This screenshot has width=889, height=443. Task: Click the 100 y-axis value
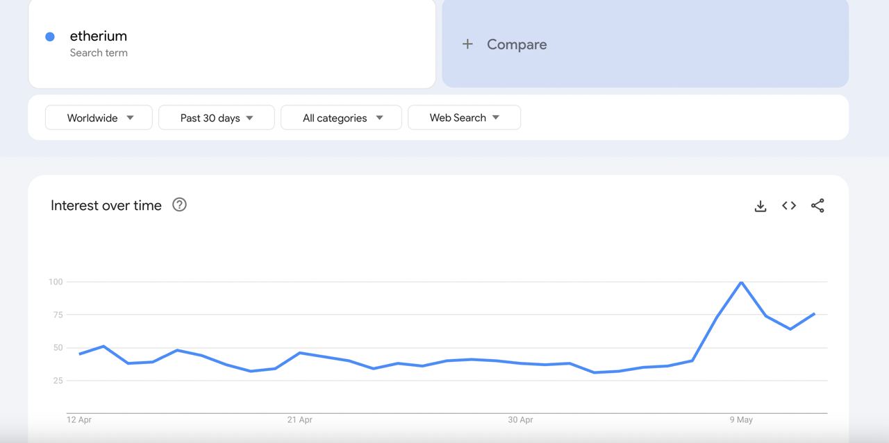point(56,281)
